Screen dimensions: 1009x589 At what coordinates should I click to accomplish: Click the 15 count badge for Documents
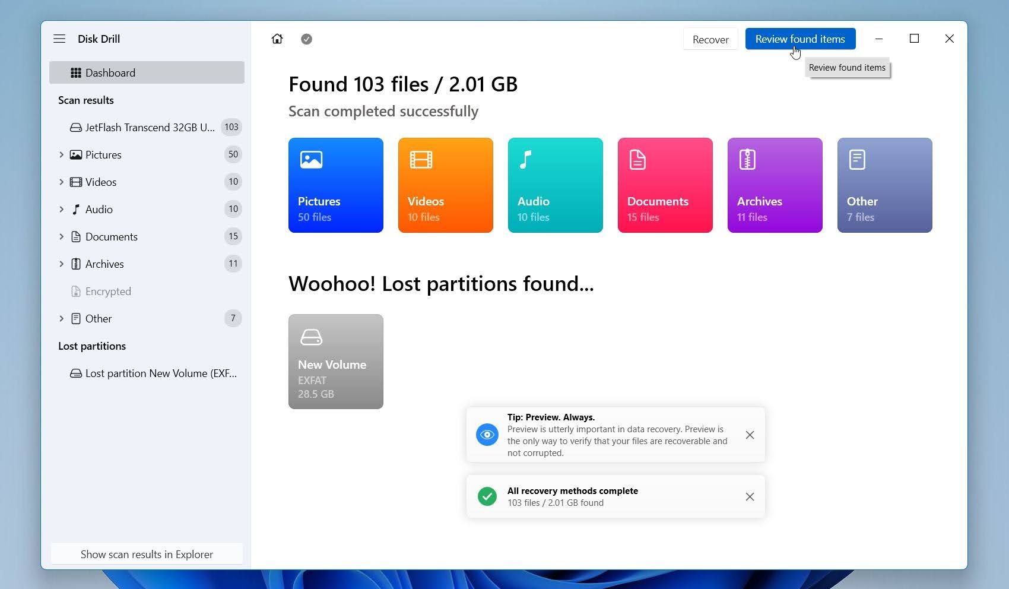click(x=233, y=236)
